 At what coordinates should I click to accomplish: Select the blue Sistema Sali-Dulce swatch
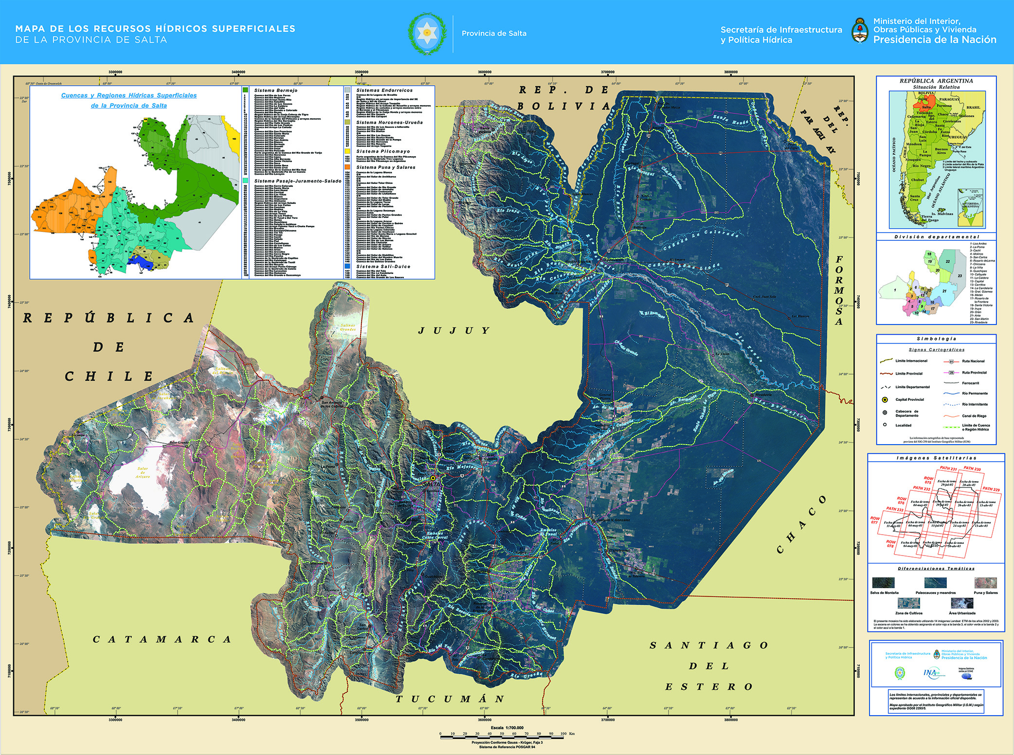point(347,266)
